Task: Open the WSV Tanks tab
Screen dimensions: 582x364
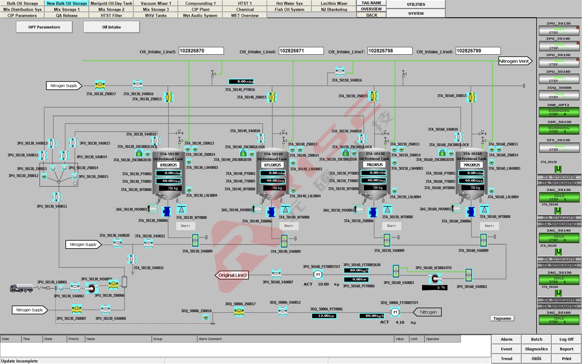Action: [156, 15]
